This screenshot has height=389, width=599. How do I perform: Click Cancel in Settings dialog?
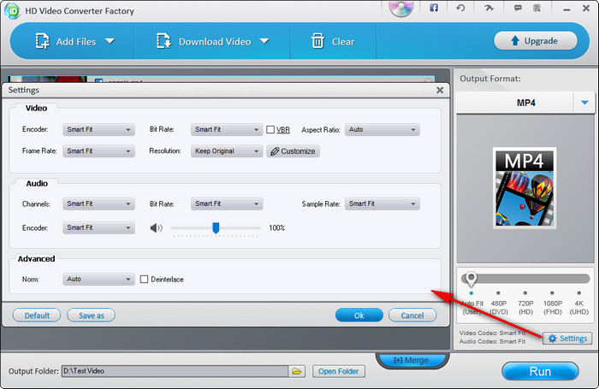click(412, 315)
